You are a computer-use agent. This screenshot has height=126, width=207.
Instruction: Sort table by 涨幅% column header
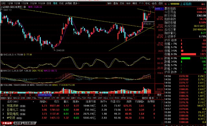coord(43,101)
